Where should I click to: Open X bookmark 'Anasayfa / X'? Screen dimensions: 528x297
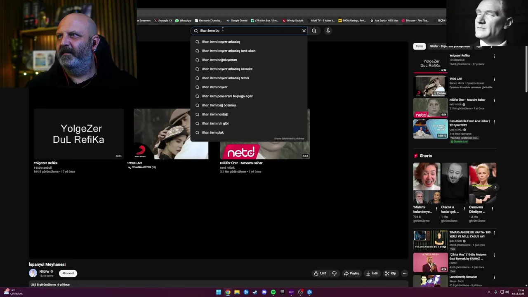[163, 21]
